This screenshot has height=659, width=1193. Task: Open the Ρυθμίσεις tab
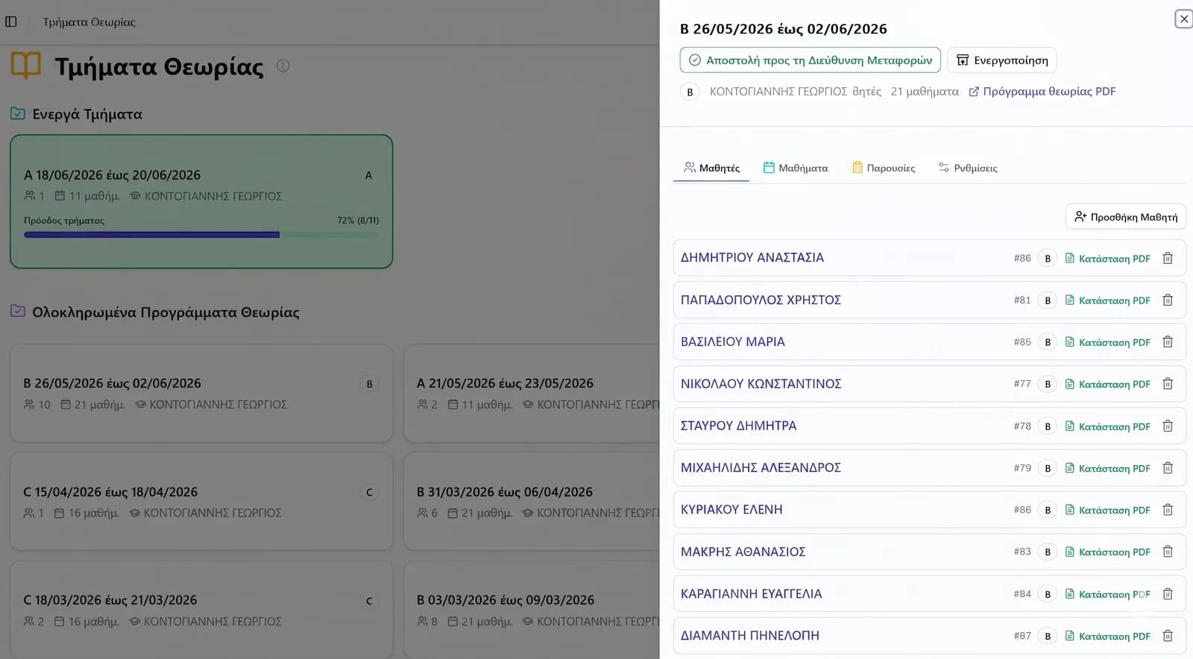point(968,168)
